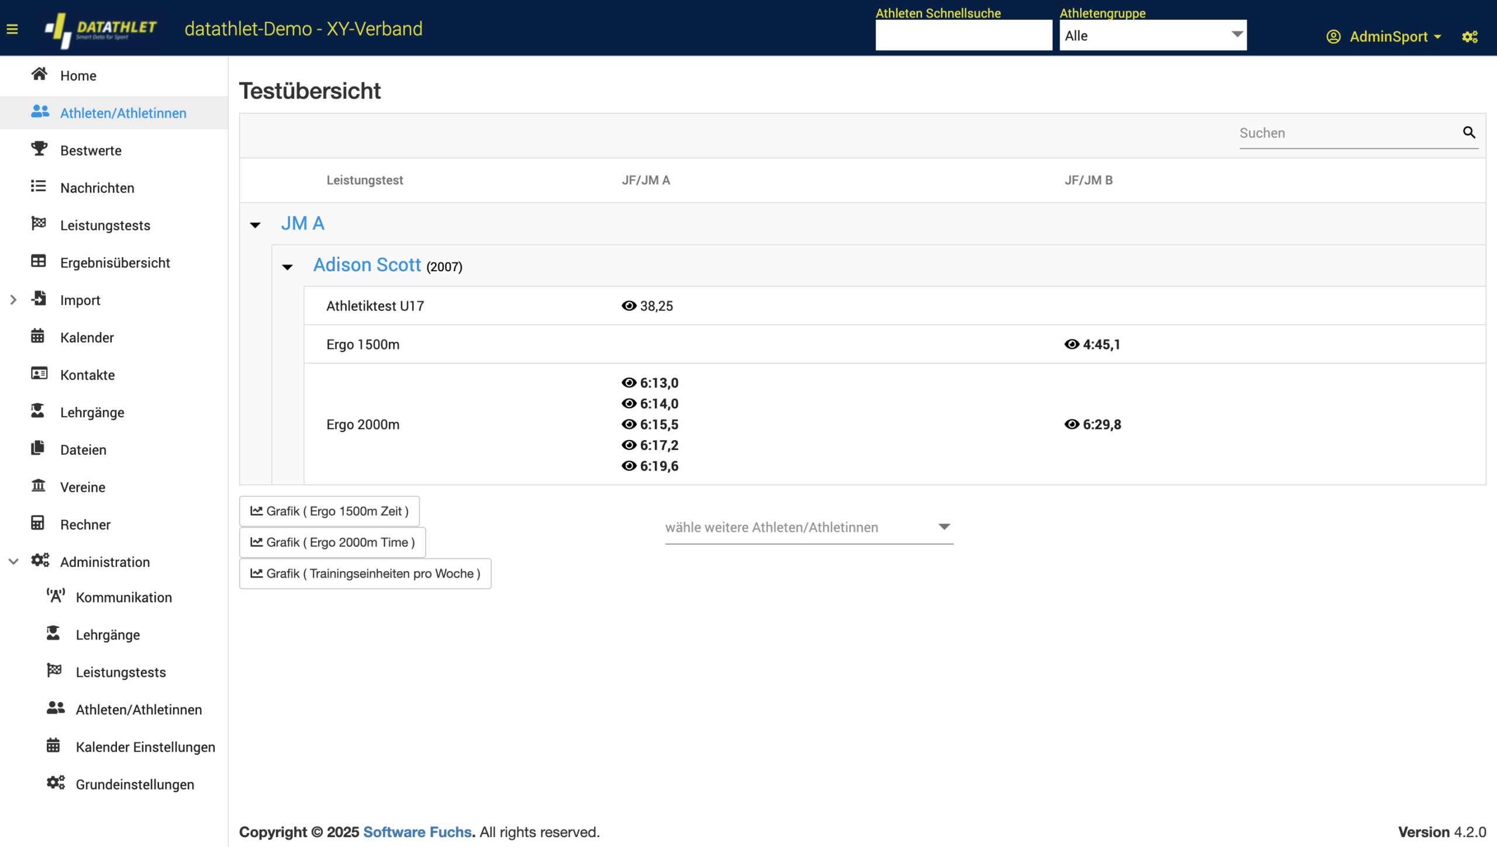Open the Software Fuchs footer link

coord(417,832)
